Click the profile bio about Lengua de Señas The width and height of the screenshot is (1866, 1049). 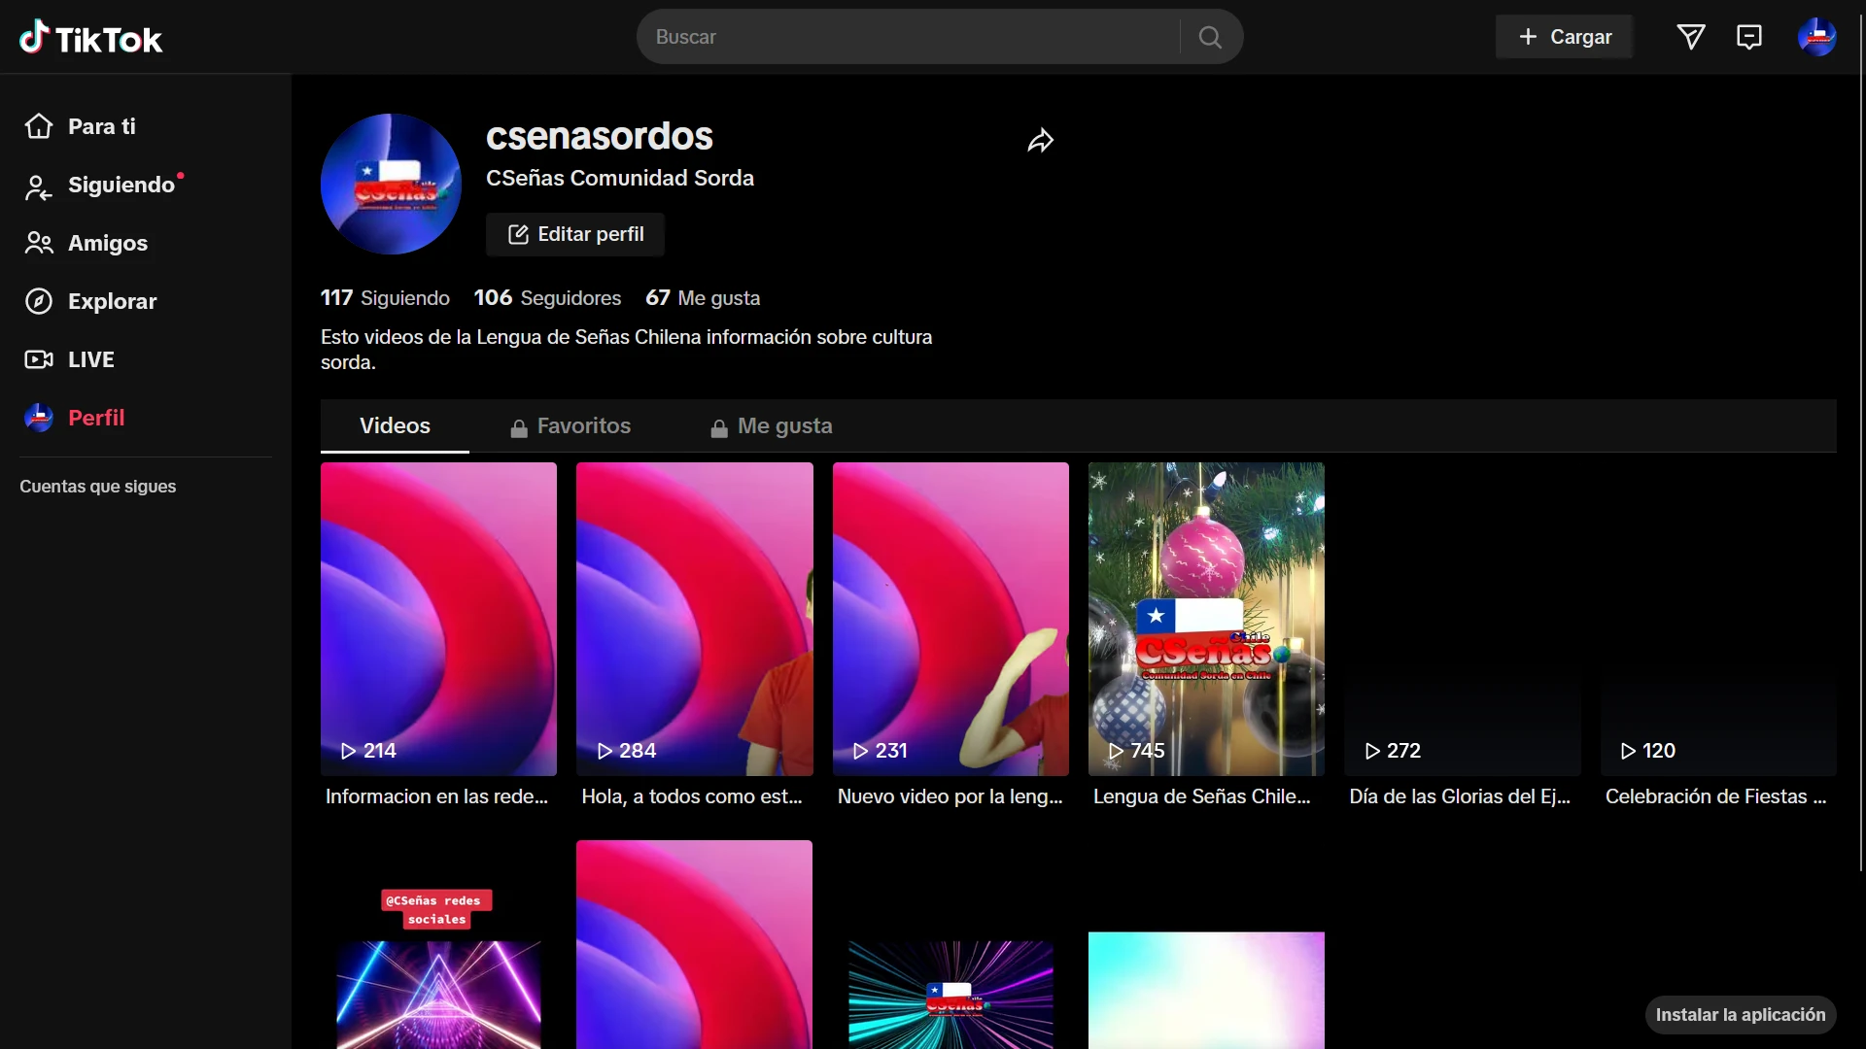[627, 350]
